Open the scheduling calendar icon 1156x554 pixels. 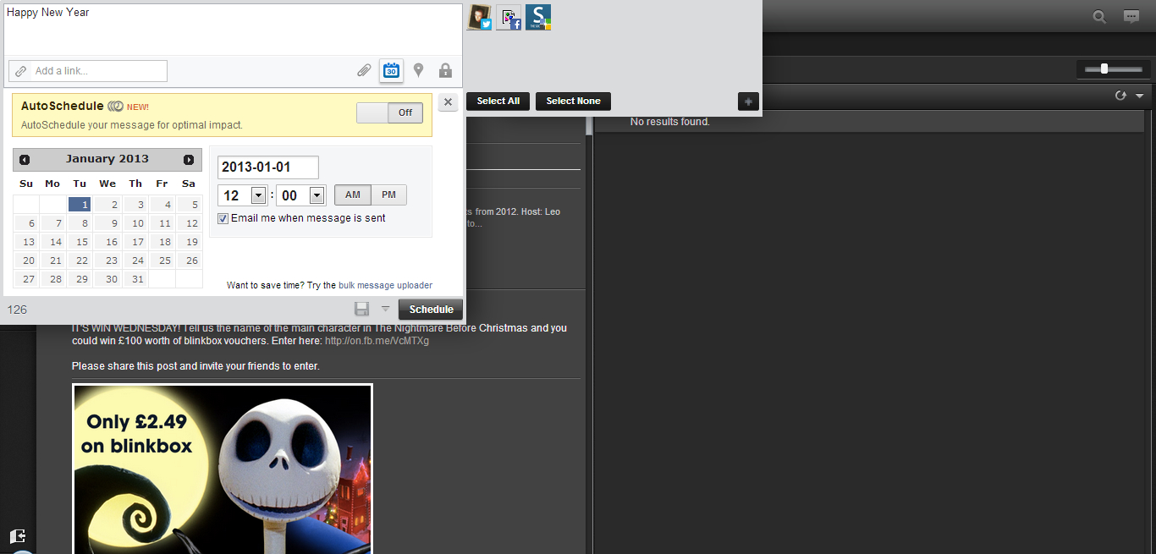coord(391,71)
